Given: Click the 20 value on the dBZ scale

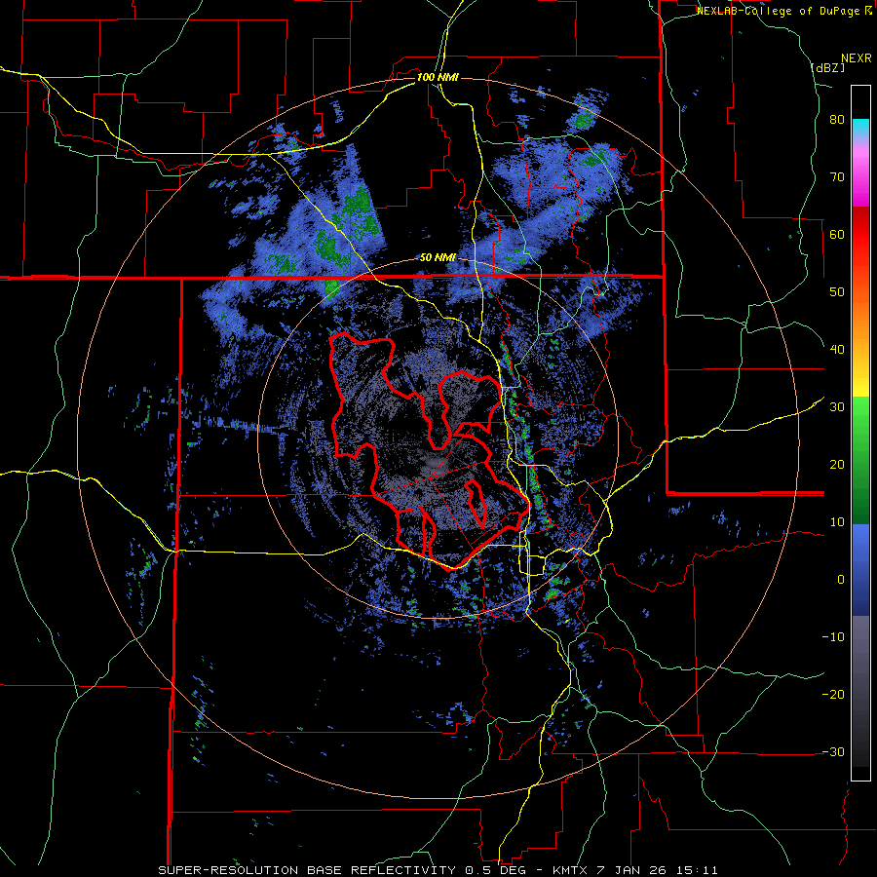Looking at the screenshot, I should 837,464.
